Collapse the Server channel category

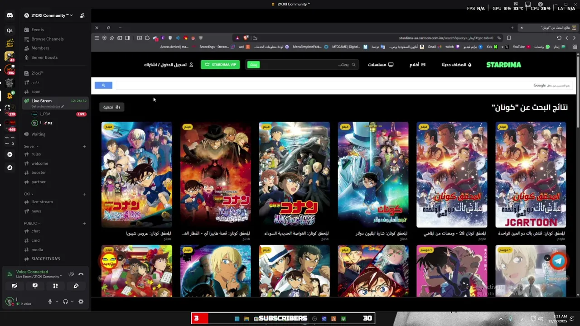pos(31,146)
